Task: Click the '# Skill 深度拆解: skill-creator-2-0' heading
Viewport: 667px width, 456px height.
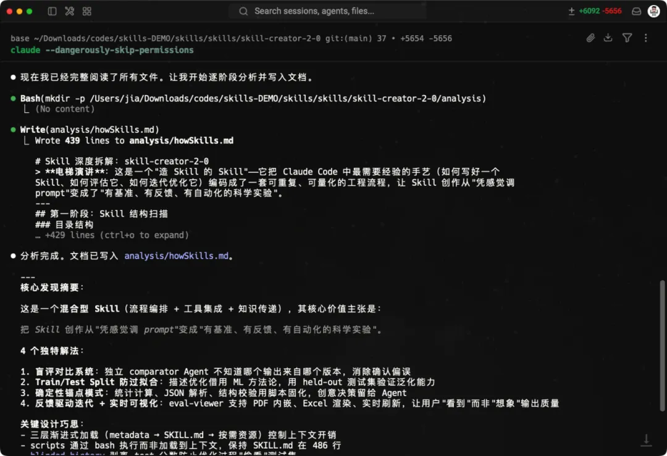Action: click(122, 162)
